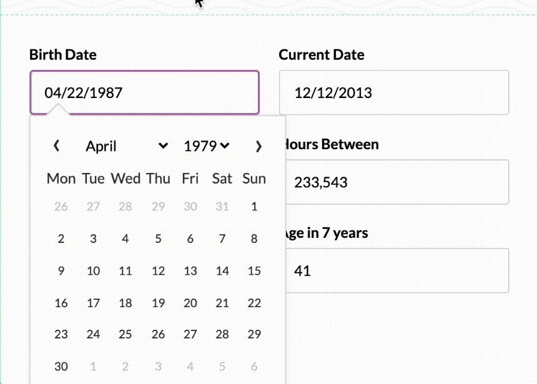Click the Hours Between field showing 233,543
The image size is (537, 384).
point(394,182)
